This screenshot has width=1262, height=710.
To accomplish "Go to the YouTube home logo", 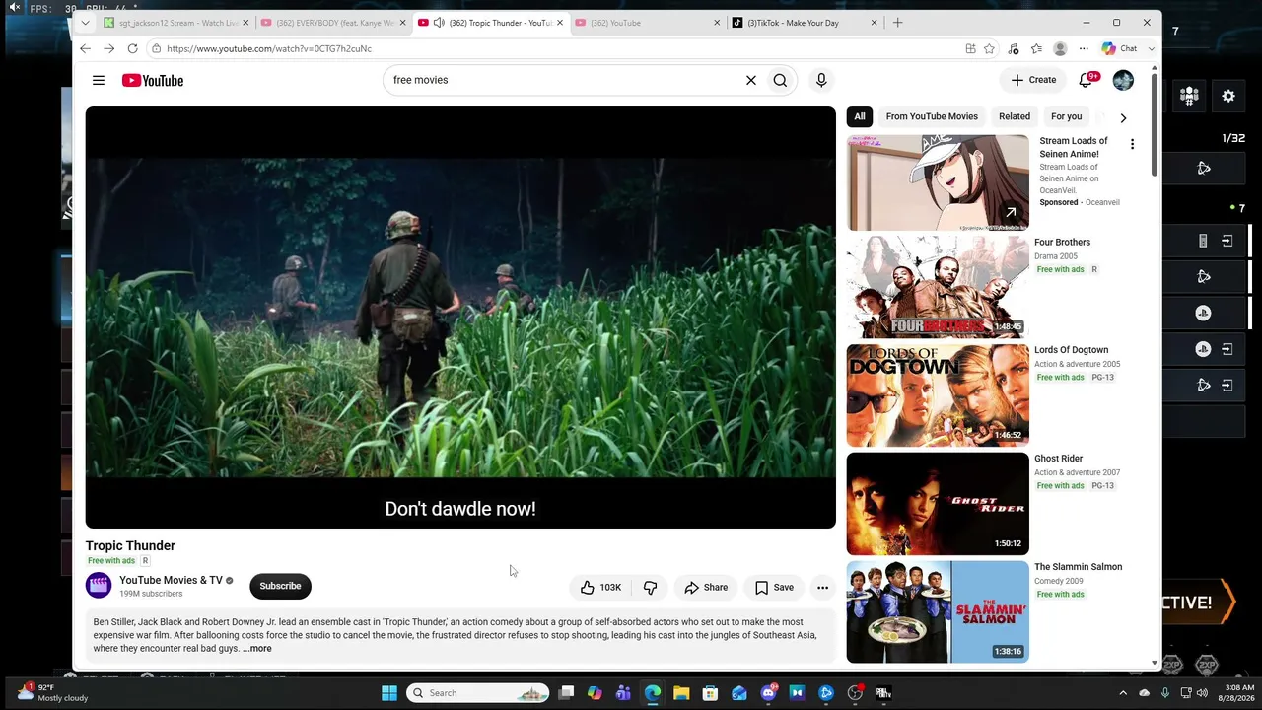I will [x=153, y=80].
